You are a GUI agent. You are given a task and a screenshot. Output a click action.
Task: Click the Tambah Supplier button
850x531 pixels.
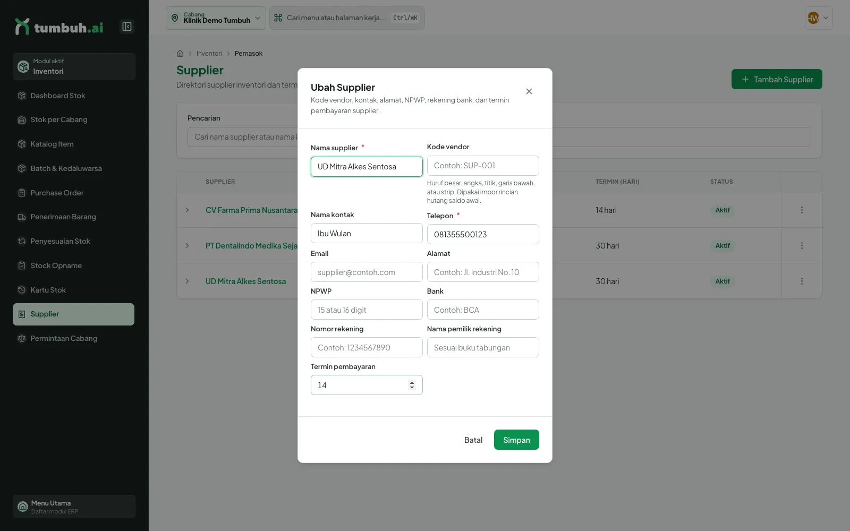[x=777, y=79]
